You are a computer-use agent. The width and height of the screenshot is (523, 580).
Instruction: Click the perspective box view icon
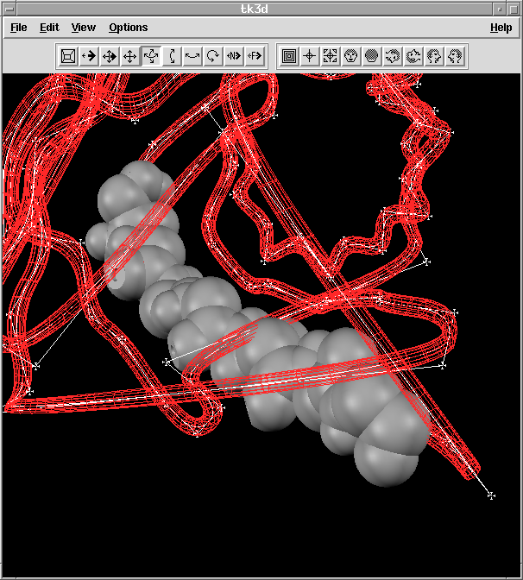tap(68, 56)
